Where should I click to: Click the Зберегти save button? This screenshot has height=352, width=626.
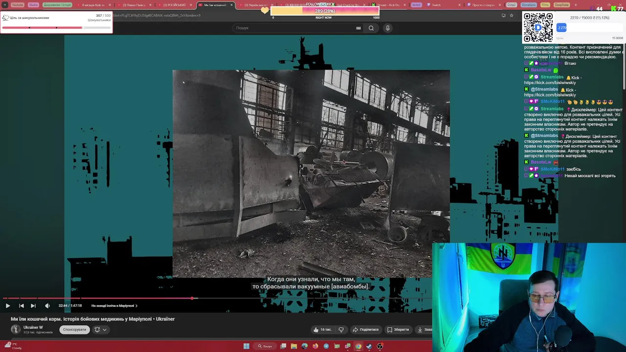[x=398, y=330]
